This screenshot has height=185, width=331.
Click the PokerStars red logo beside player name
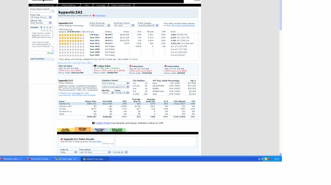[x=94, y=16]
